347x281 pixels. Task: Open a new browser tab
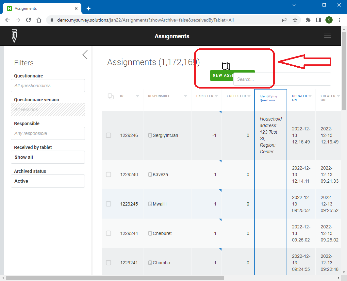tap(89, 8)
